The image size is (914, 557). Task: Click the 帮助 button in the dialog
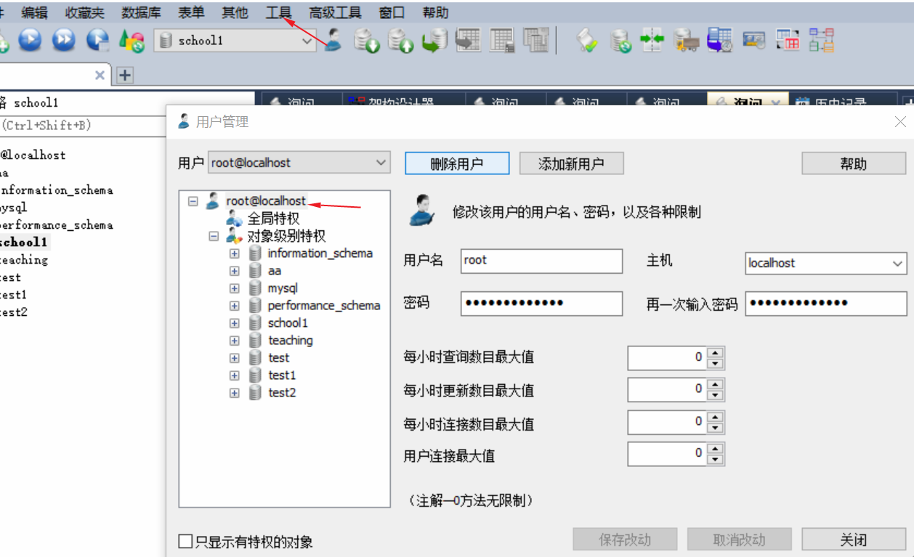click(854, 163)
